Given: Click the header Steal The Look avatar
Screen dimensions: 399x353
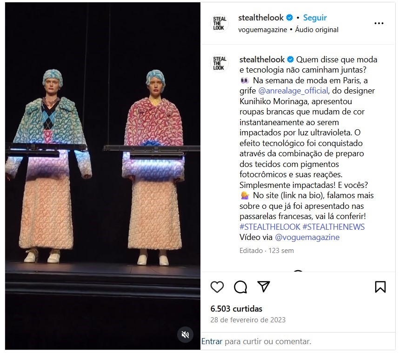Looking at the screenshot, I should tap(219, 23).
